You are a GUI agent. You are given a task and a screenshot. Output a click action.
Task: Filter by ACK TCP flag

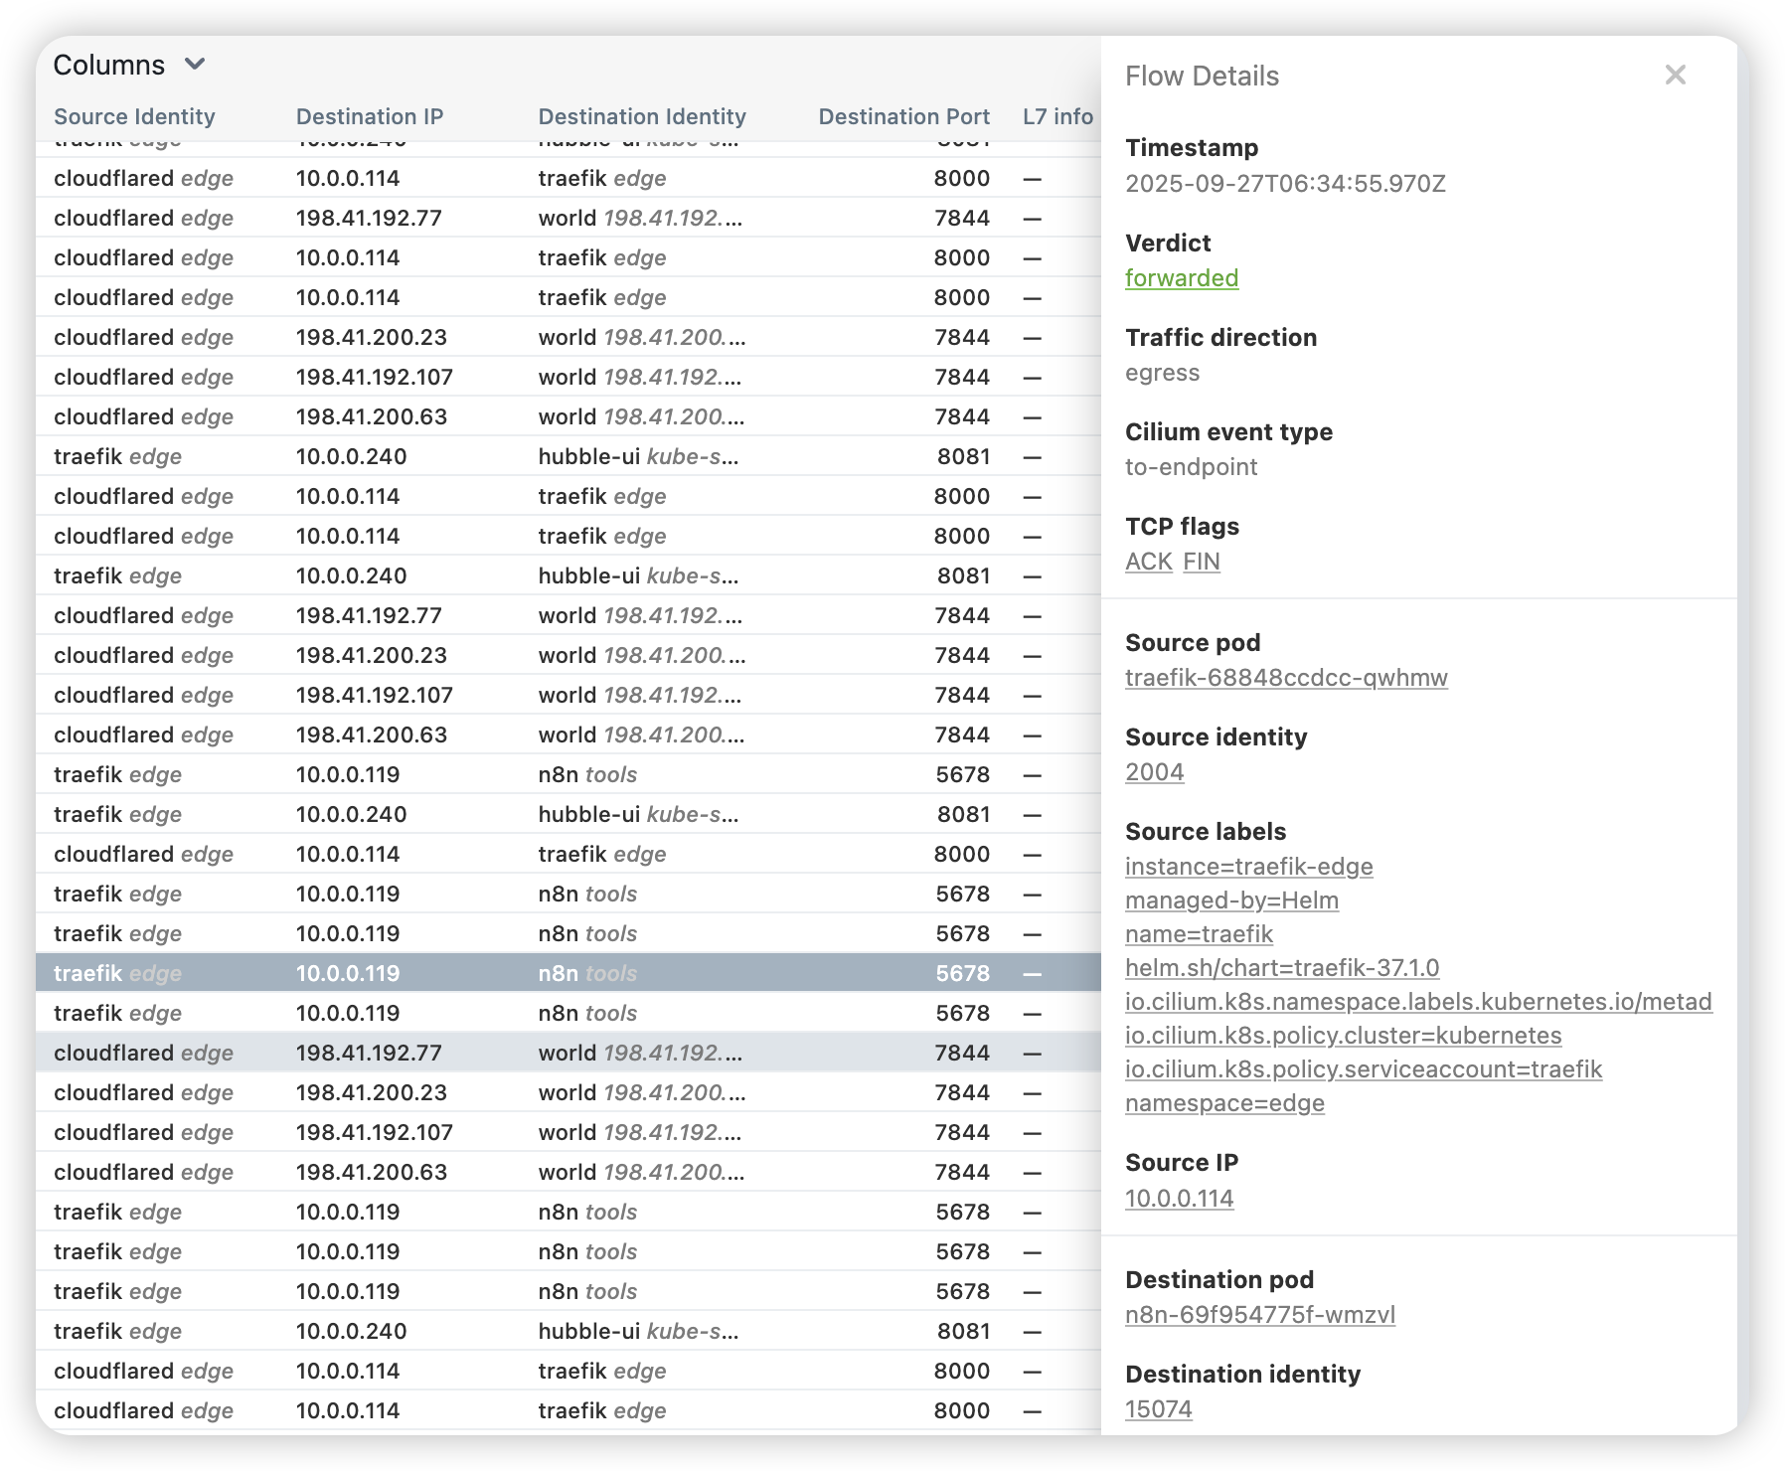click(x=1148, y=562)
